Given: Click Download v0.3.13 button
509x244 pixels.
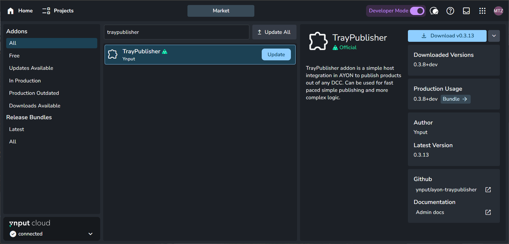Looking at the screenshot, I should 447,36.
